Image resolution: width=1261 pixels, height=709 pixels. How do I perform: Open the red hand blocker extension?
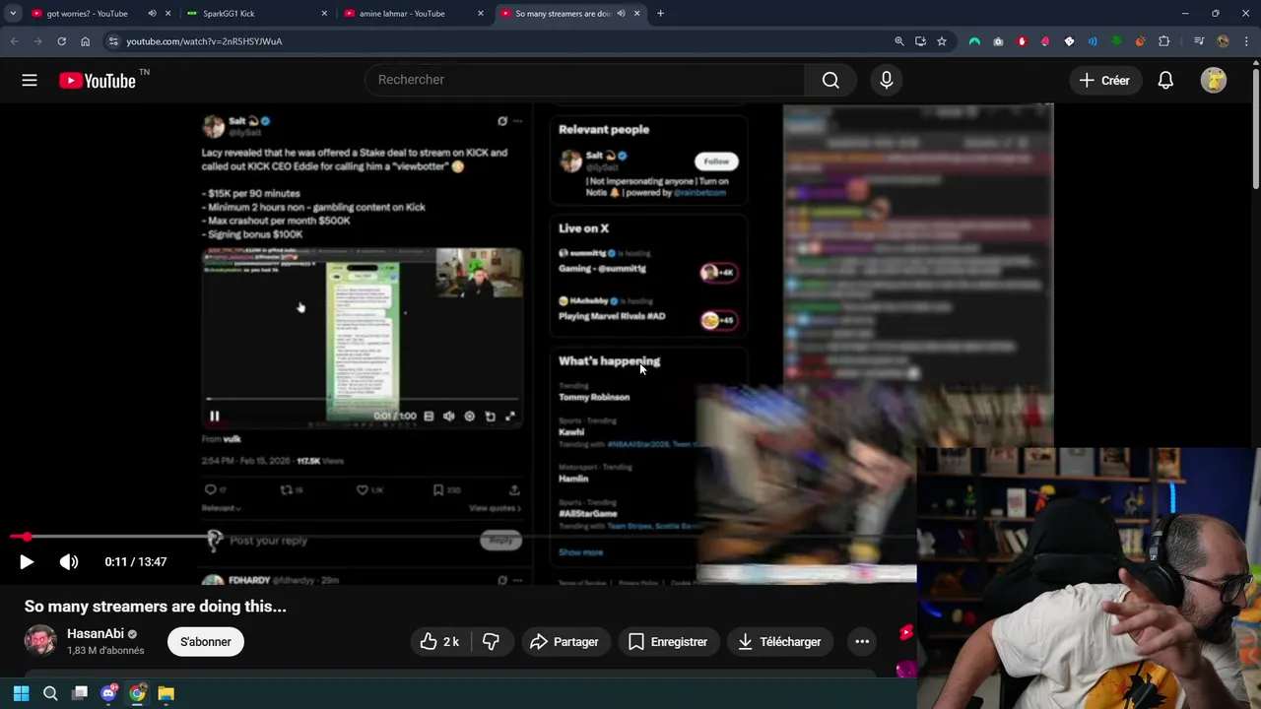coord(1022,41)
